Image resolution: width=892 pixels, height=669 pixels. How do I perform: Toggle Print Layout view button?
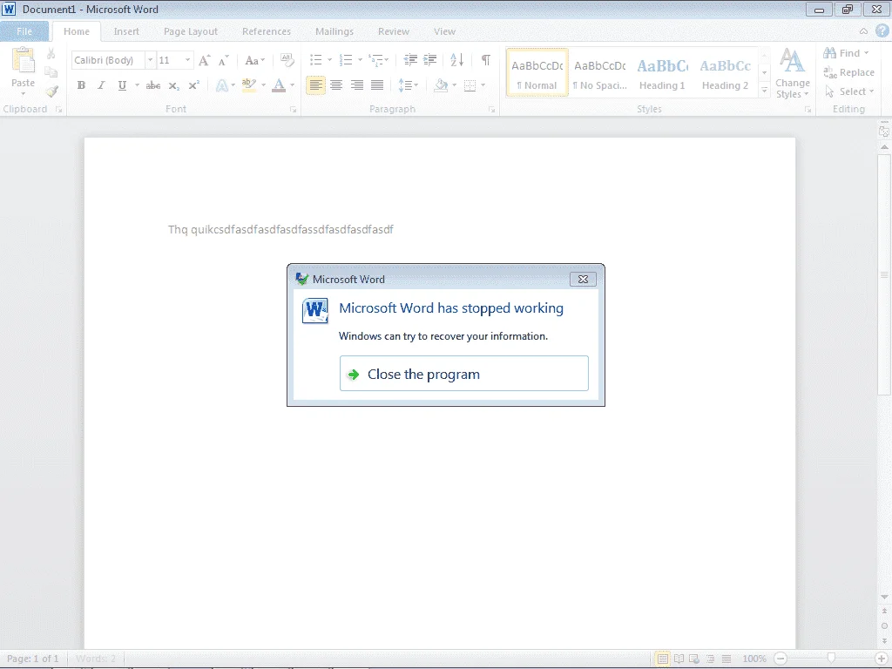pyautogui.click(x=662, y=659)
